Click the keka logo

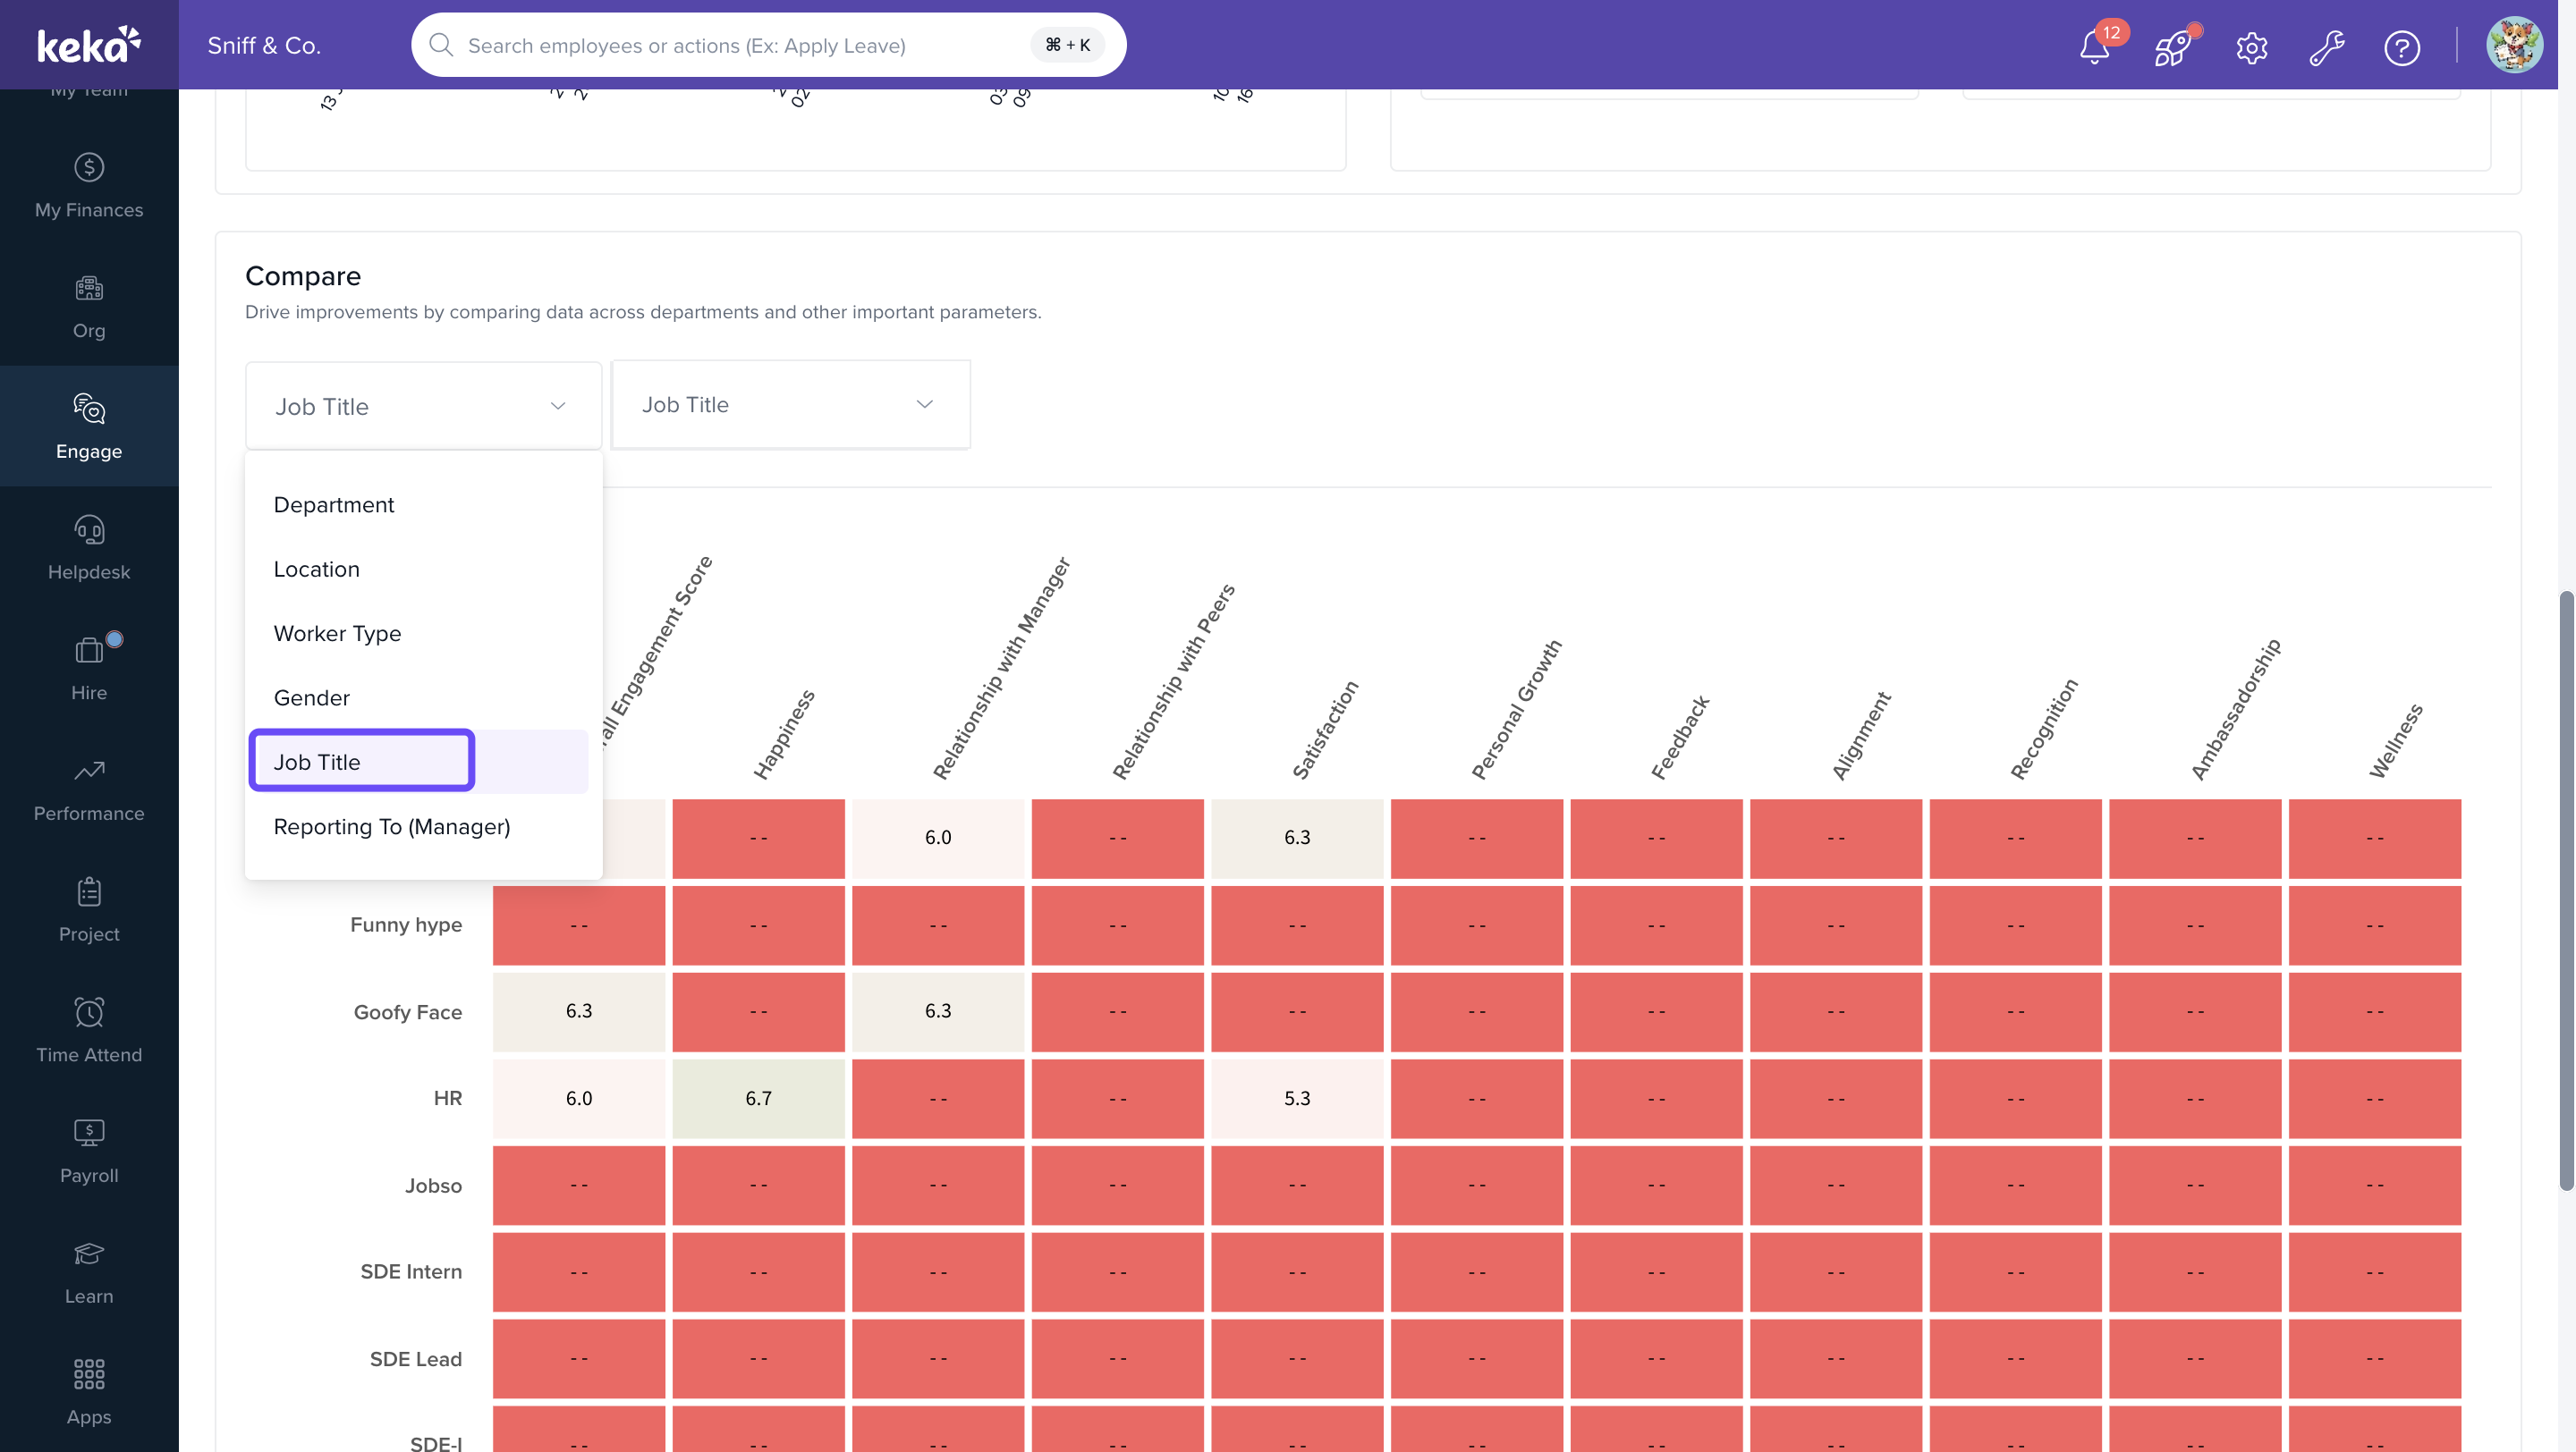pyautogui.click(x=89, y=45)
